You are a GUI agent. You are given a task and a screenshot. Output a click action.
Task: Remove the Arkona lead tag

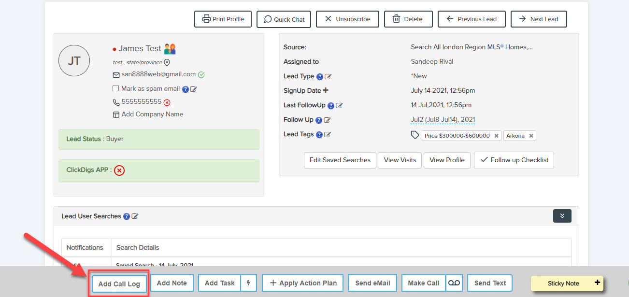[531, 136]
